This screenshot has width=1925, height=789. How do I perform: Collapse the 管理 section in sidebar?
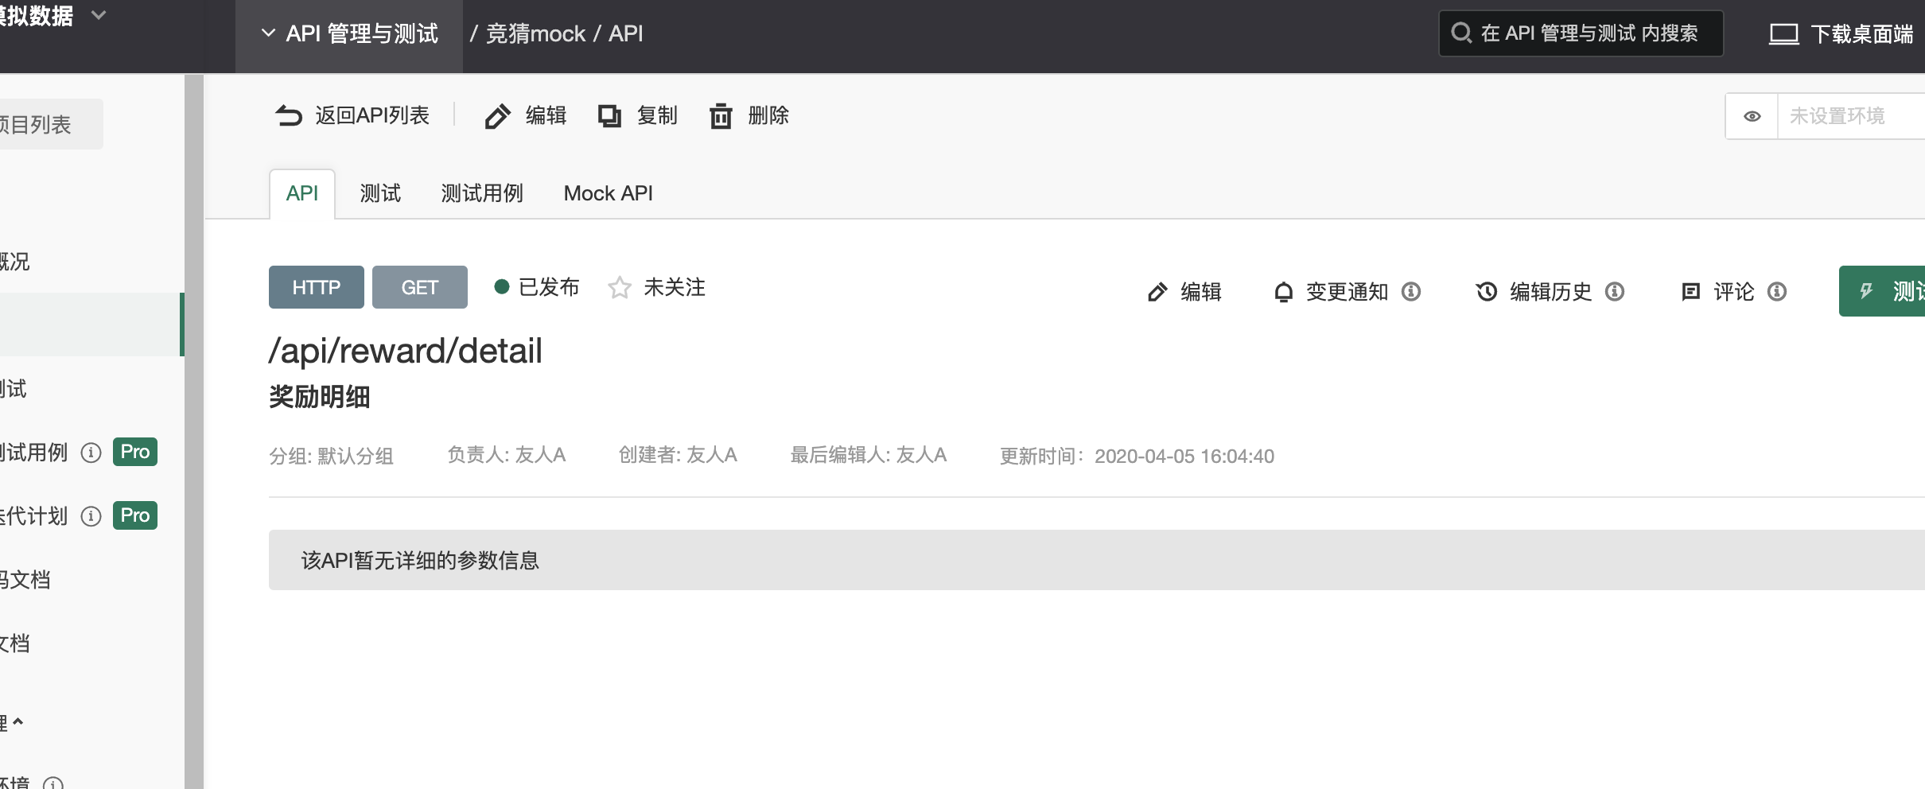pos(16,721)
